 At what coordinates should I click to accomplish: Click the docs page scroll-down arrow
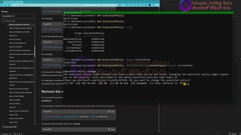(159, 131)
